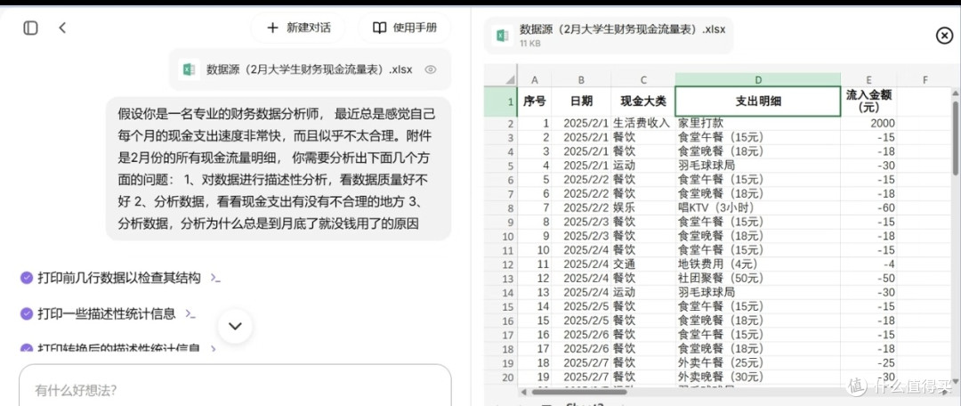Click the 支出明细 header cell

pyautogui.click(x=758, y=101)
